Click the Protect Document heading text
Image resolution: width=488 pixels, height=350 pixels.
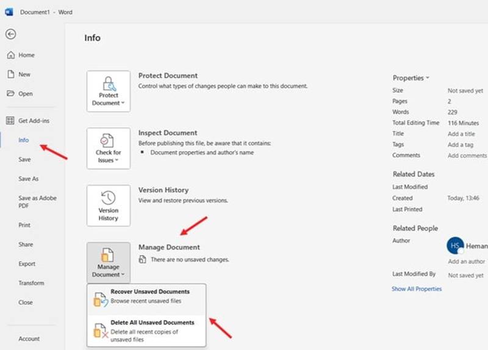168,76
